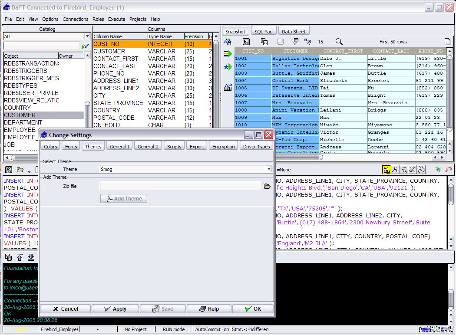Screen dimensions: 456x335
Task: Click the save snapshot disk icon
Action: (246, 42)
